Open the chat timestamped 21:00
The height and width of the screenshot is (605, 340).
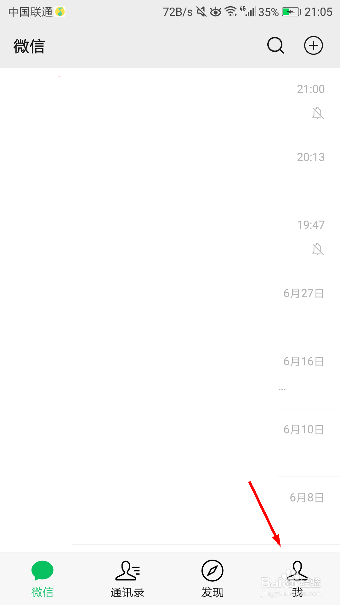pos(170,102)
